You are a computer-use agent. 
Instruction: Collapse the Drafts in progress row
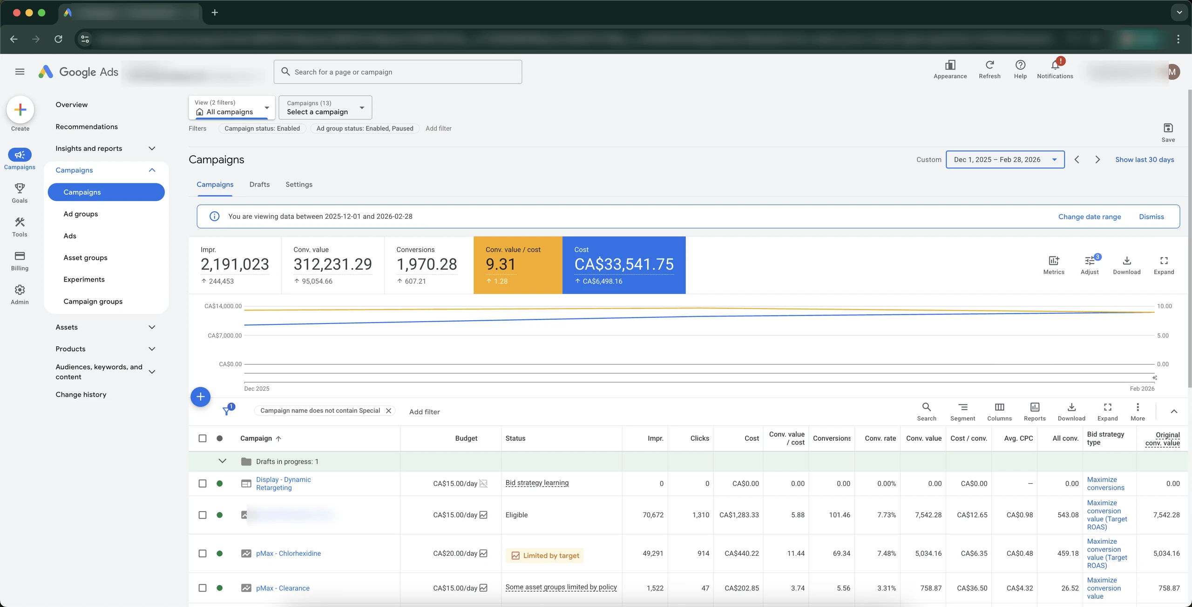[x=223, y=461]
